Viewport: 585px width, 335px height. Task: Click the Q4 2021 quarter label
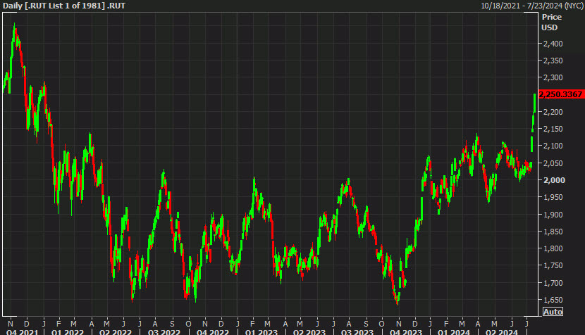click(x=23, y=331)
